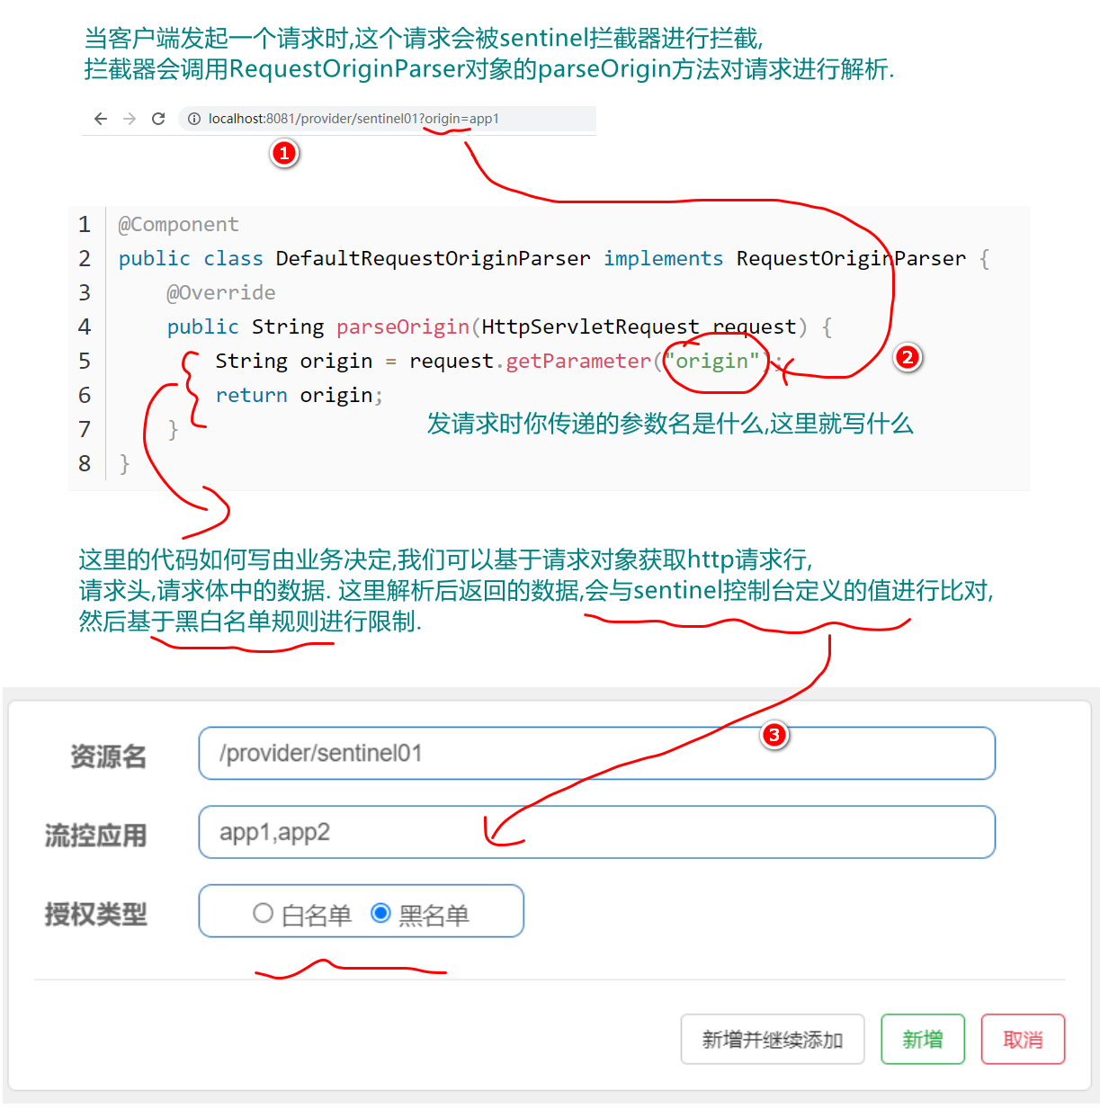Click the browser forward arrow

coord(130,119)
